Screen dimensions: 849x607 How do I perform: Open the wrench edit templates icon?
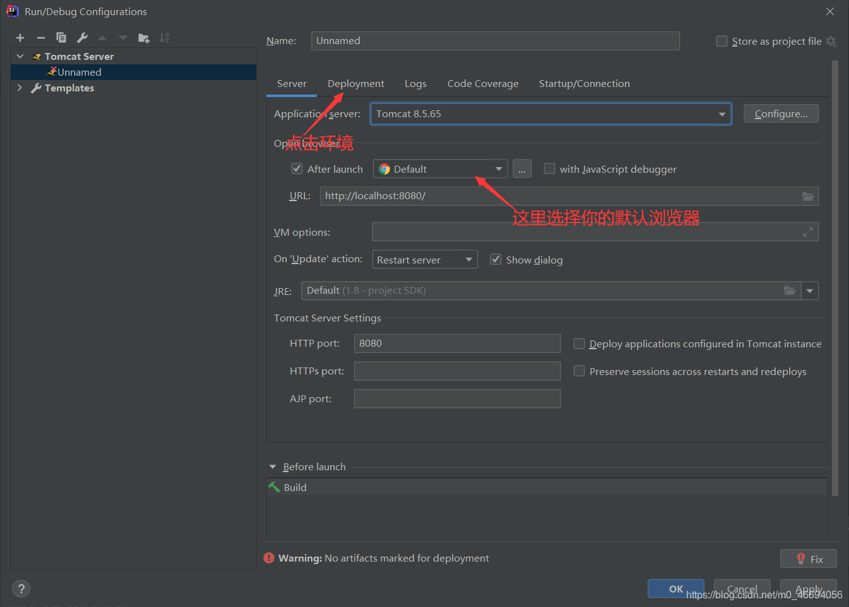[82, 38]
